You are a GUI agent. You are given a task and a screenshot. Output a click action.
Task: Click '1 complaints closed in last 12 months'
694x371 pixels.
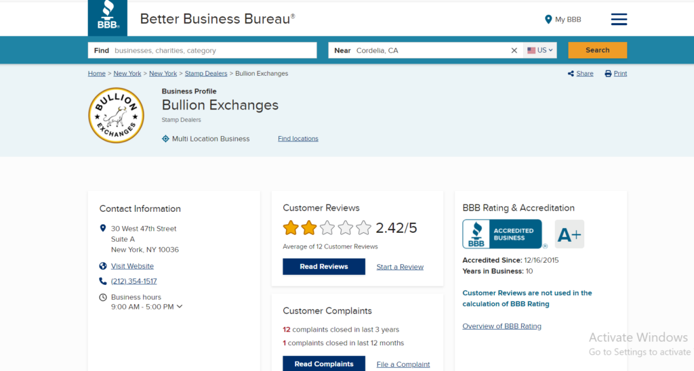point(344,343)
